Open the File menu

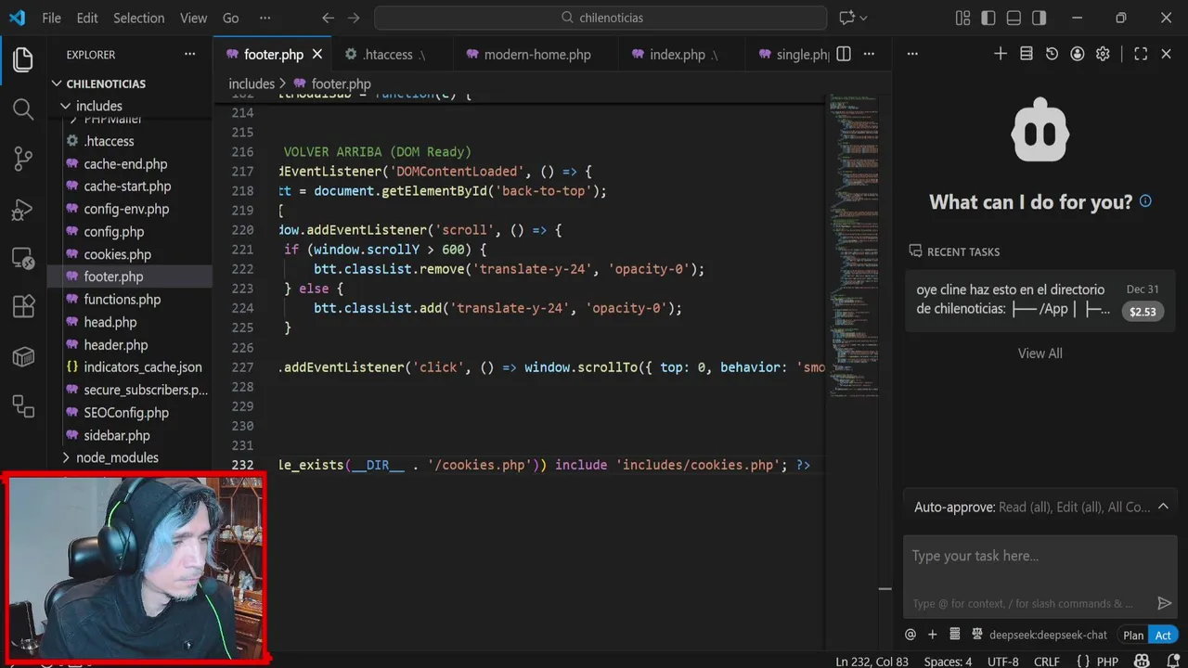point(52,18)
